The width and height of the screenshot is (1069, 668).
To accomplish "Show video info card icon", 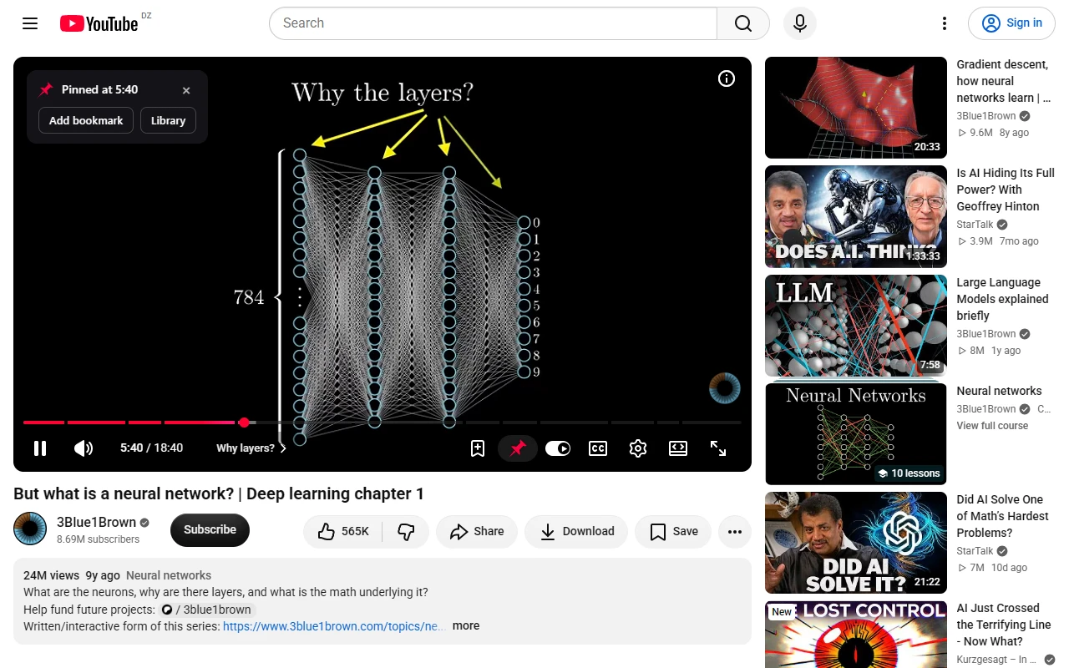I will pos(727,78).
